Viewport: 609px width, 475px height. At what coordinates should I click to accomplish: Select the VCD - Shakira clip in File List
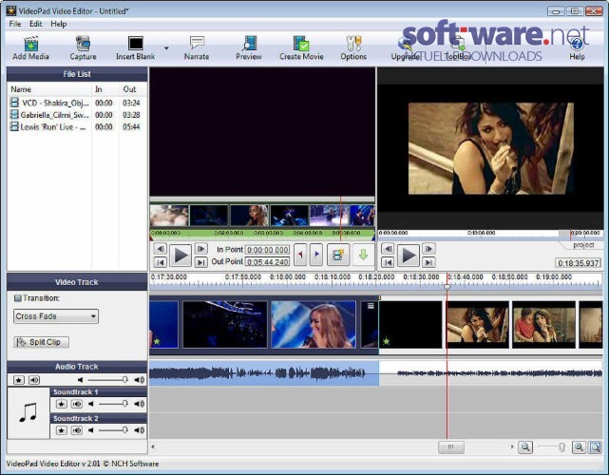click(x=77, y=103)
